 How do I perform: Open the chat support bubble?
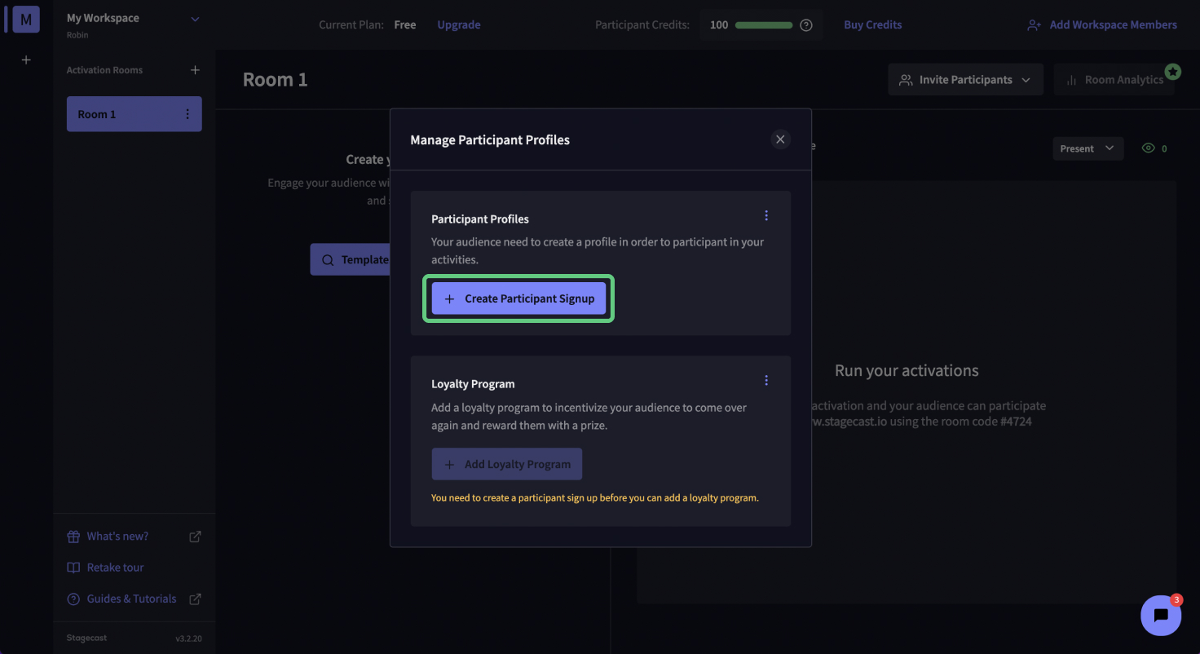click(1161, 616)
